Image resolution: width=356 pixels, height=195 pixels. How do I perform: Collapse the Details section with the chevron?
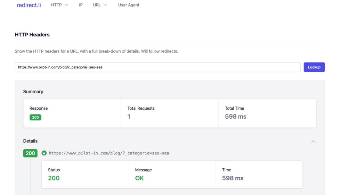click(313, 142)
